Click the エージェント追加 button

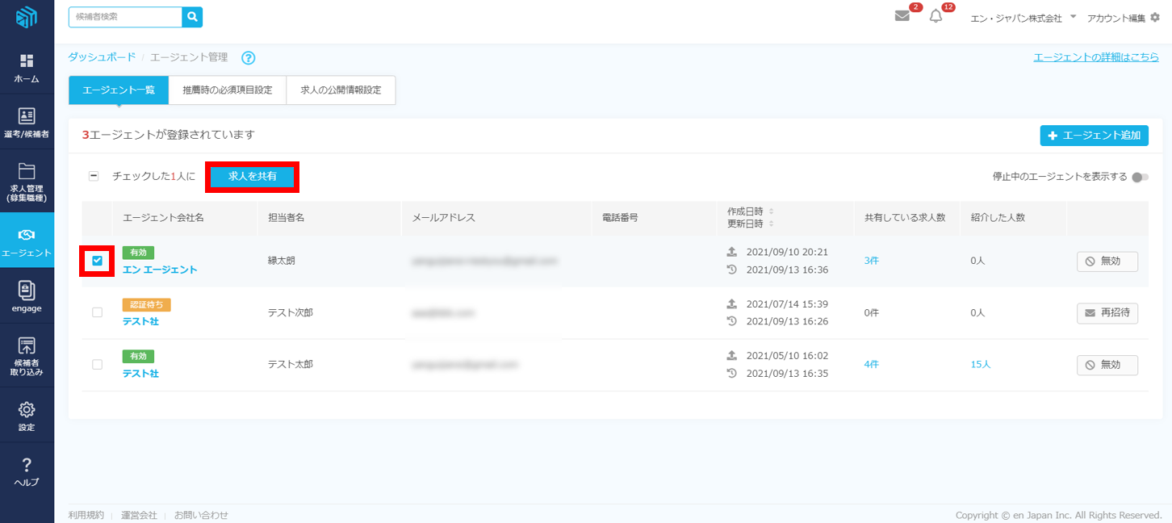click(x=1094, y=136)
